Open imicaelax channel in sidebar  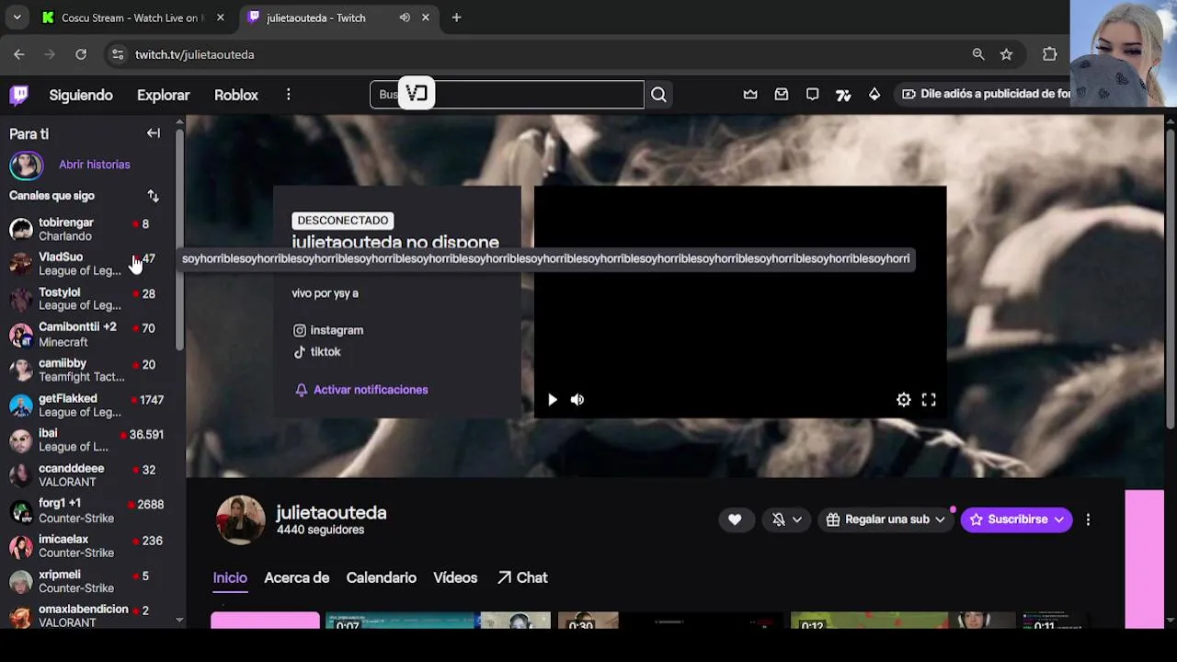point(87,545)
